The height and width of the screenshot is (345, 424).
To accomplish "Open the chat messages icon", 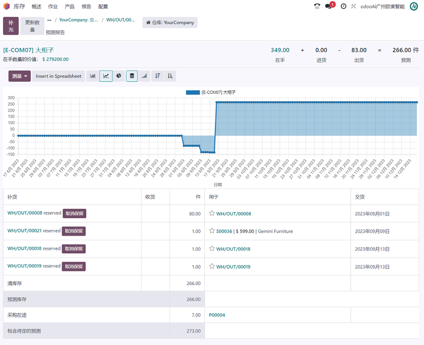I will [x=328, y=6].
